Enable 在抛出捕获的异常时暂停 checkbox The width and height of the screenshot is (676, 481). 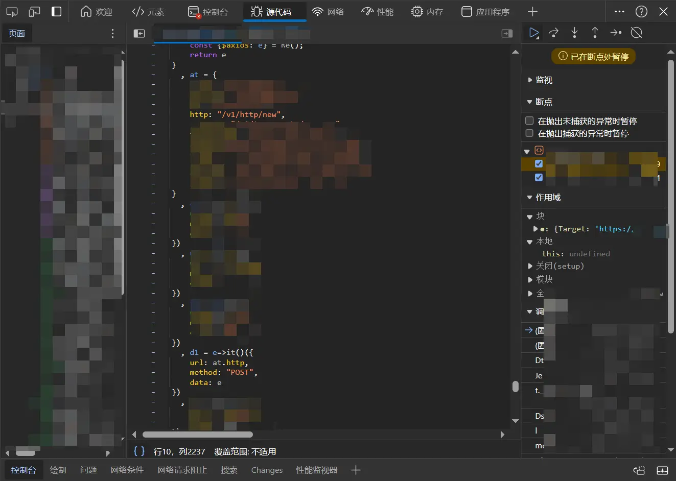click(x=529, y=133)
